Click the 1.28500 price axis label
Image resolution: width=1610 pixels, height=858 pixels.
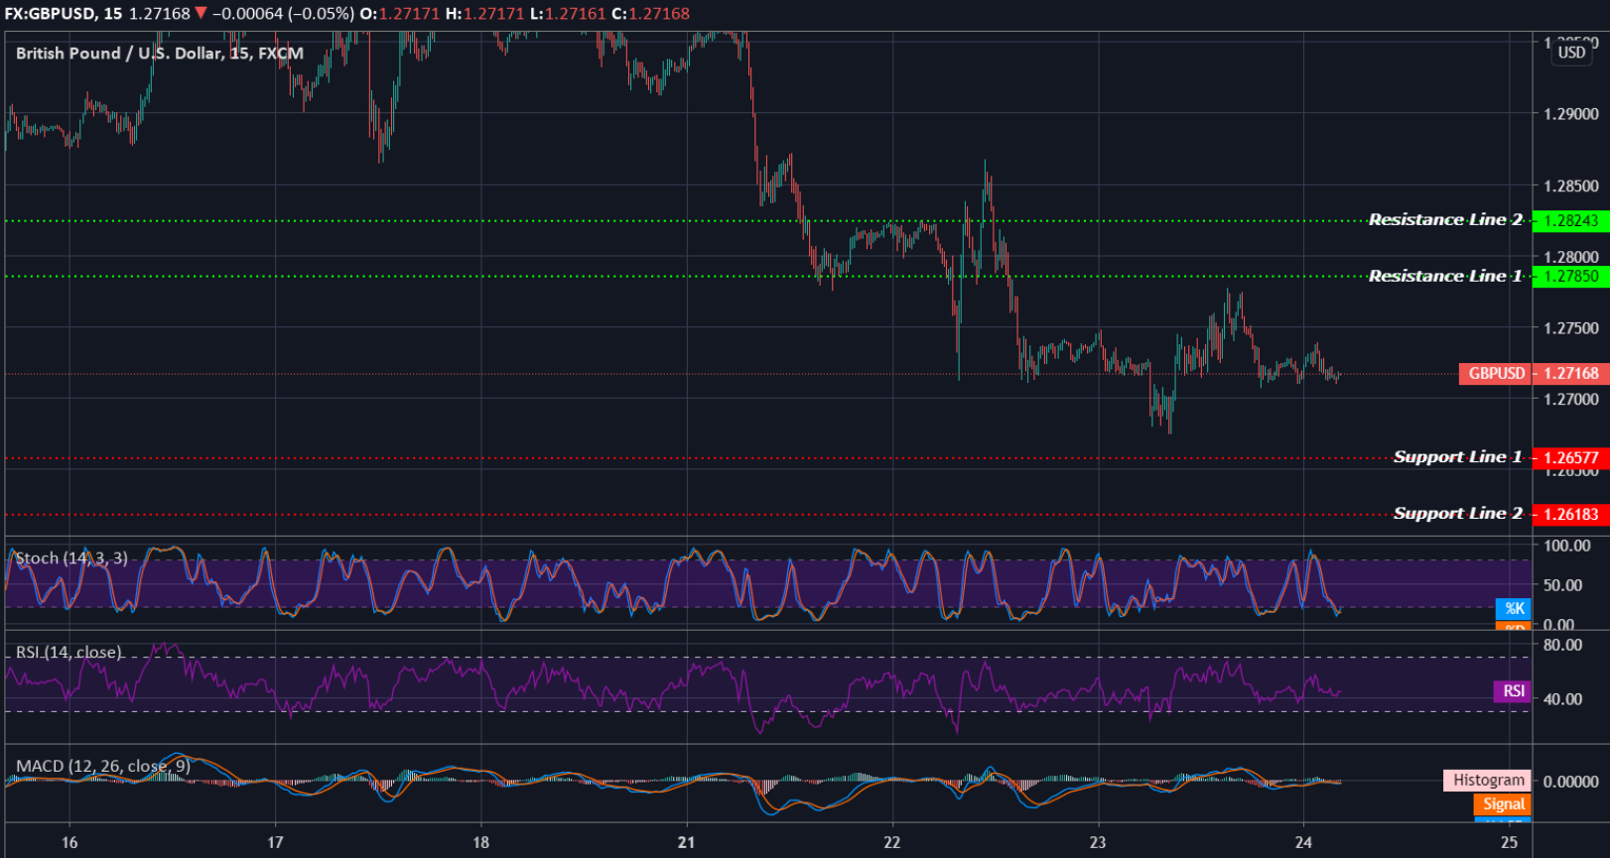click(x=1571, y=186)
